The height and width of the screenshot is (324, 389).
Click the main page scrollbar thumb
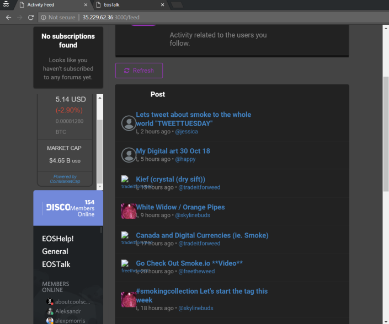point(386,134)
